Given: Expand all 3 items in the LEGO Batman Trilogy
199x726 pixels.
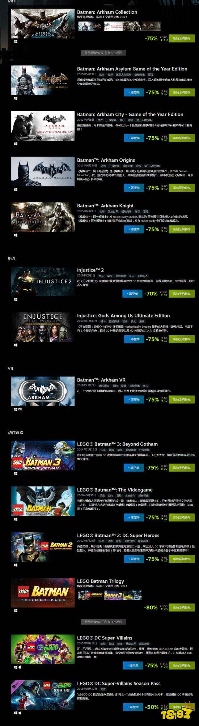Looking at the screenshot, I should click(103, 622).
